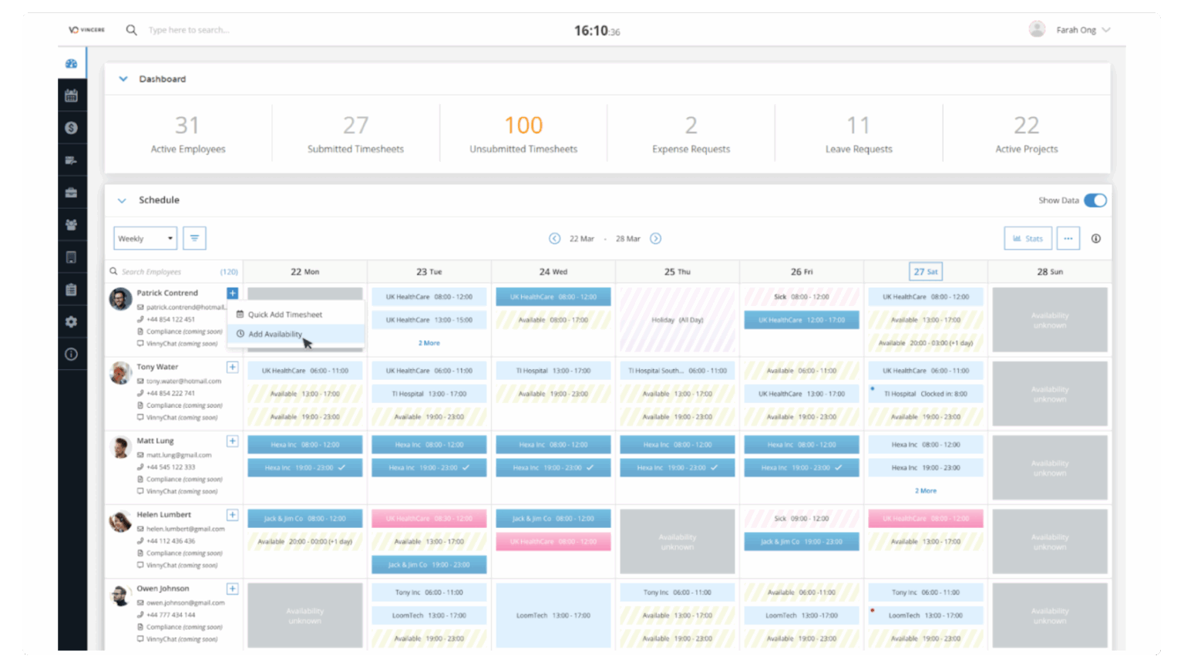Click the search magnifier icon in top bar
This screenshot has height=666, width=1184.
coord(132,30)
